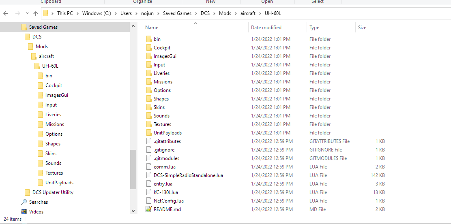Select the .gitmodules file name
Image resolution: width=451 pixels, height=224 pixels.
[167, 158]
